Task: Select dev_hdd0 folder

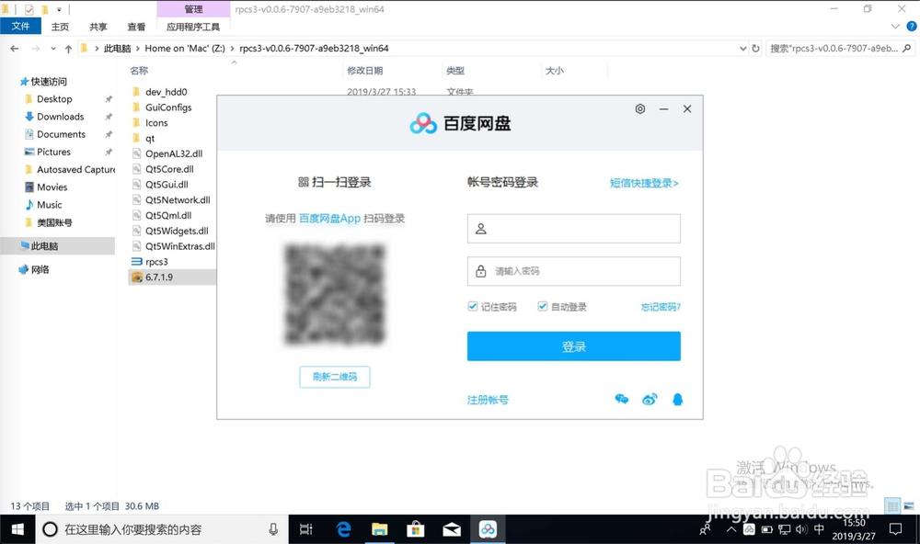Action: coord(166,92)
